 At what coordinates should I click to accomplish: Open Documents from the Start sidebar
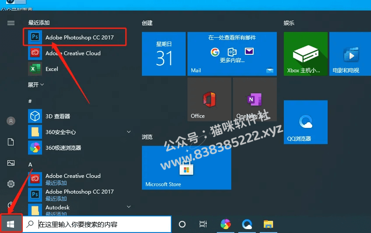[11, 142]
